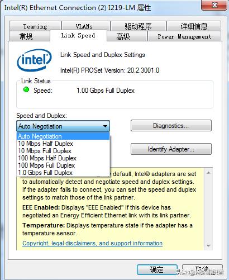Click the help text scroll up arrow
The image size is (229, 280).
[x=208, y=173]
